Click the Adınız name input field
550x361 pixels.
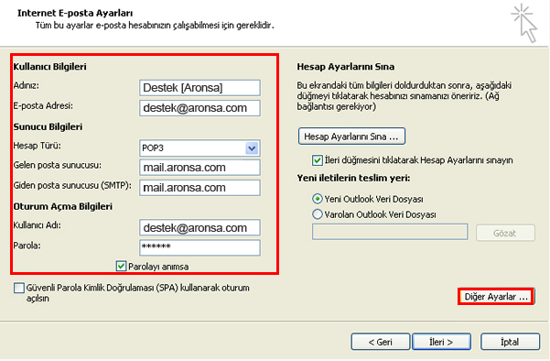200,88
